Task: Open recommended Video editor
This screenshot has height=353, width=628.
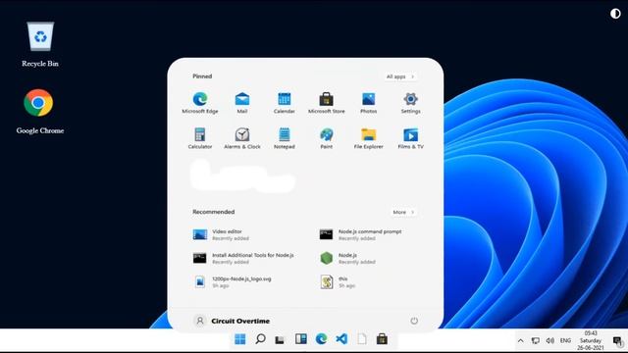Action: 221,234
